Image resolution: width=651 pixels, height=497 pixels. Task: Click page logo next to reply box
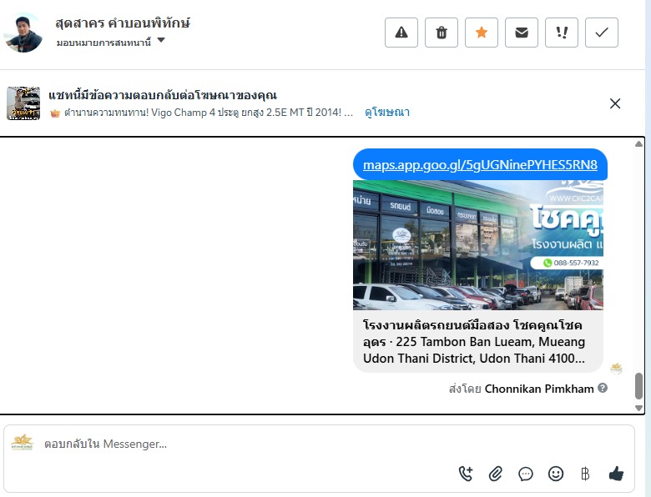(22, 443)
